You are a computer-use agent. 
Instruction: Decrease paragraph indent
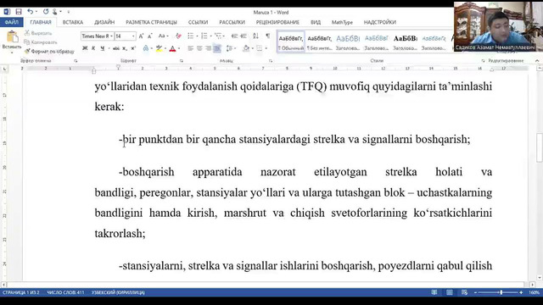pyautogui.click(x=234, y=36)
